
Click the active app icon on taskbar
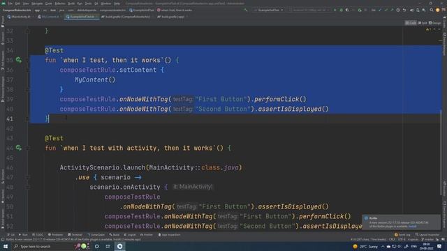(119, 246)
